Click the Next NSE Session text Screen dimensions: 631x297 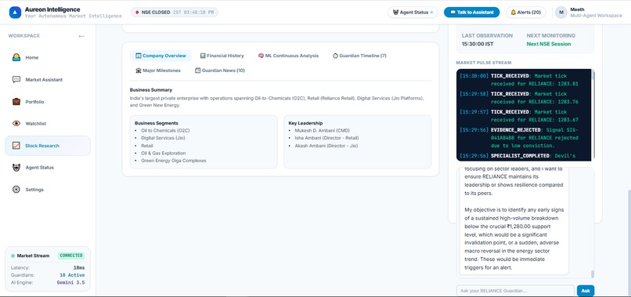pos(549,45)
